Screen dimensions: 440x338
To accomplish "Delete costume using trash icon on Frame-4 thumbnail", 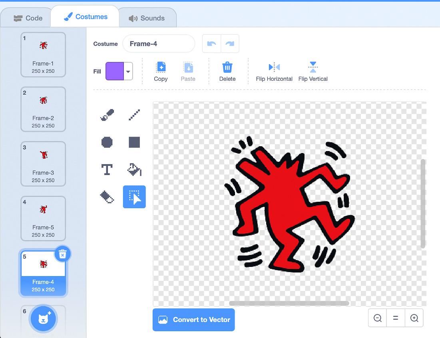I will click(x=62, y=254).
